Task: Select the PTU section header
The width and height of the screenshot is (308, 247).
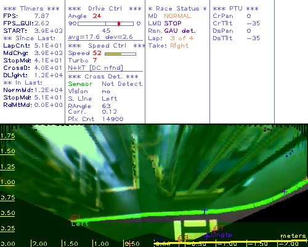Action: click(235, 9)
